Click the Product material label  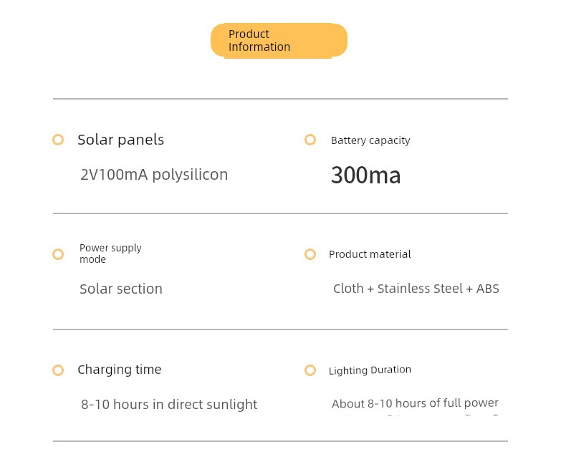pos(370,254)
